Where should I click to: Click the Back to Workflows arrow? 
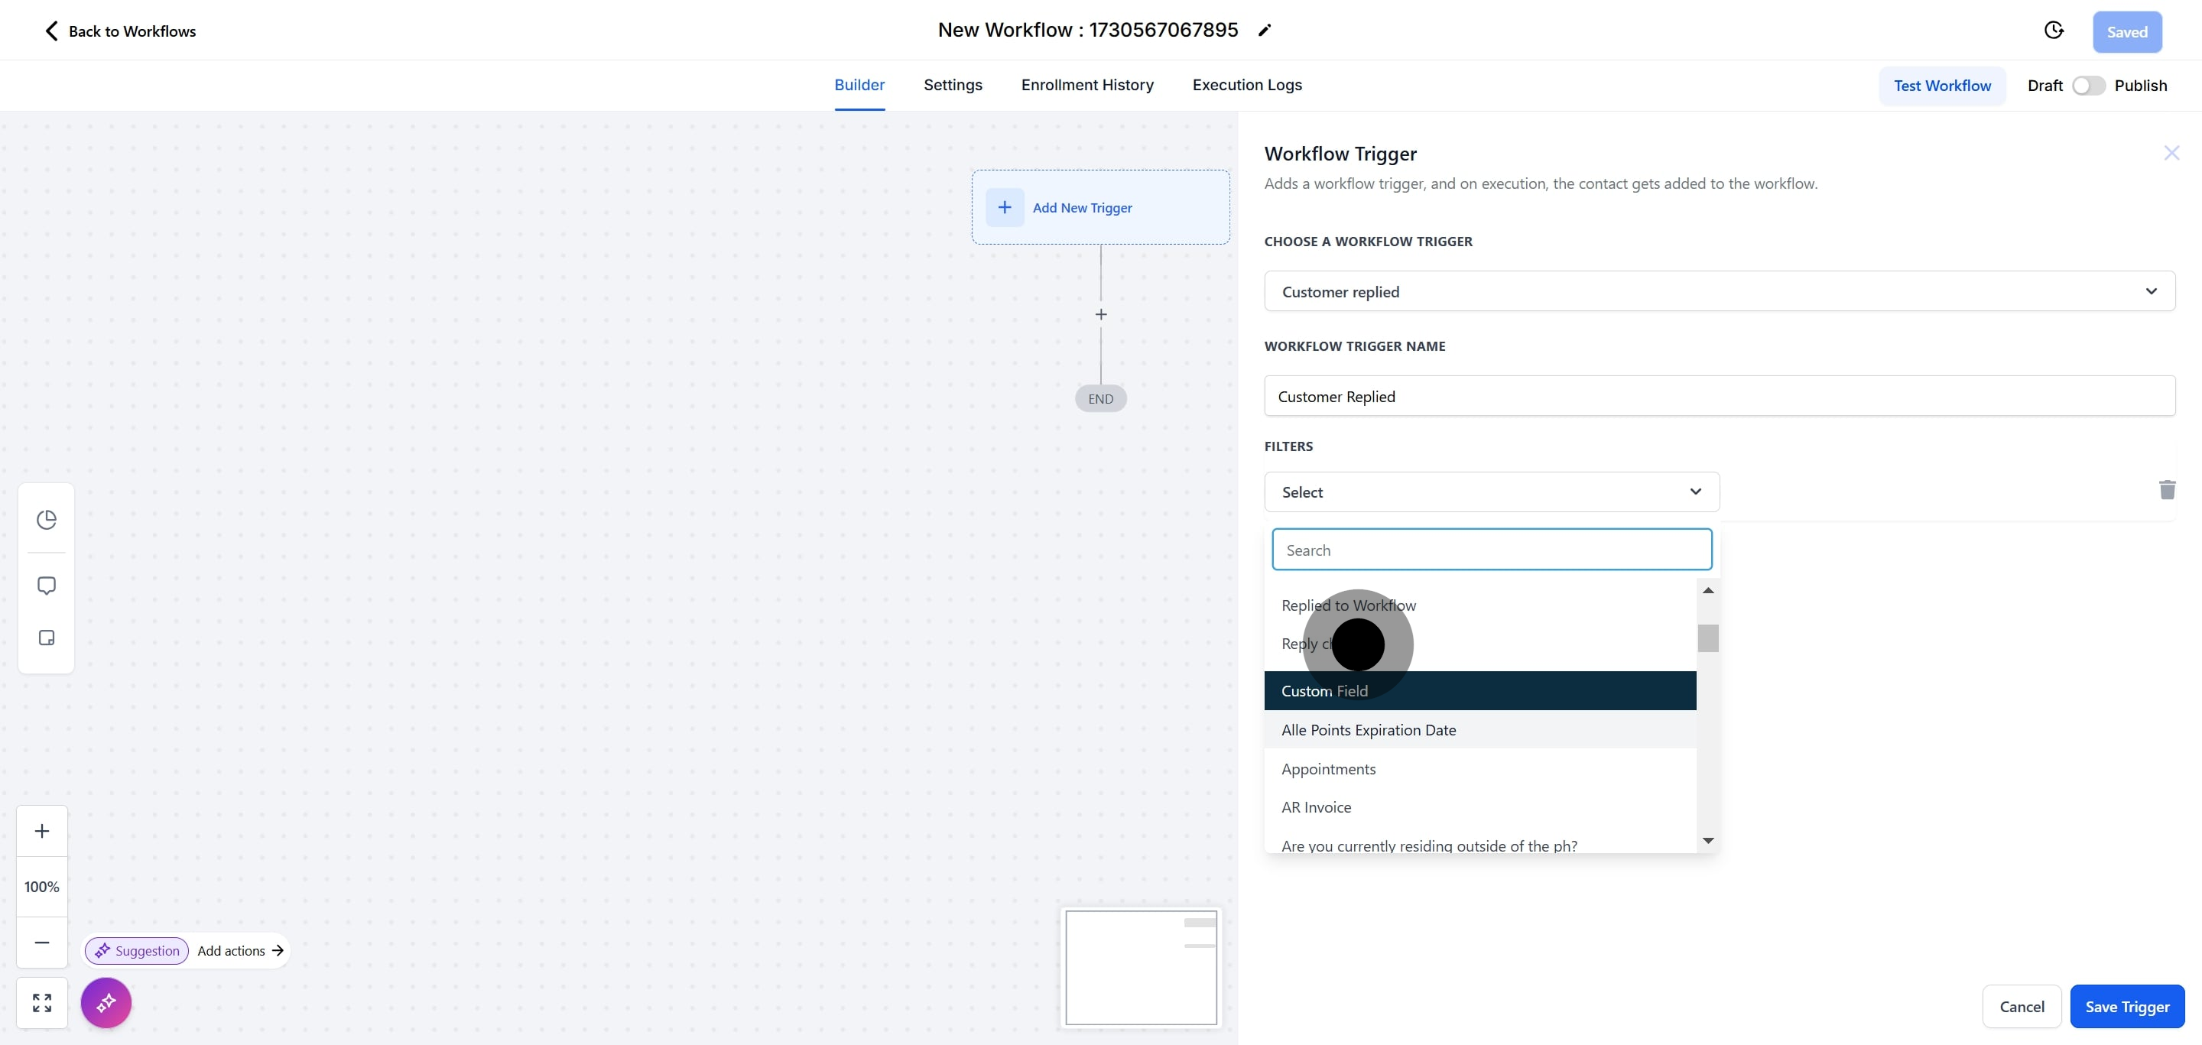pos(51,31)
